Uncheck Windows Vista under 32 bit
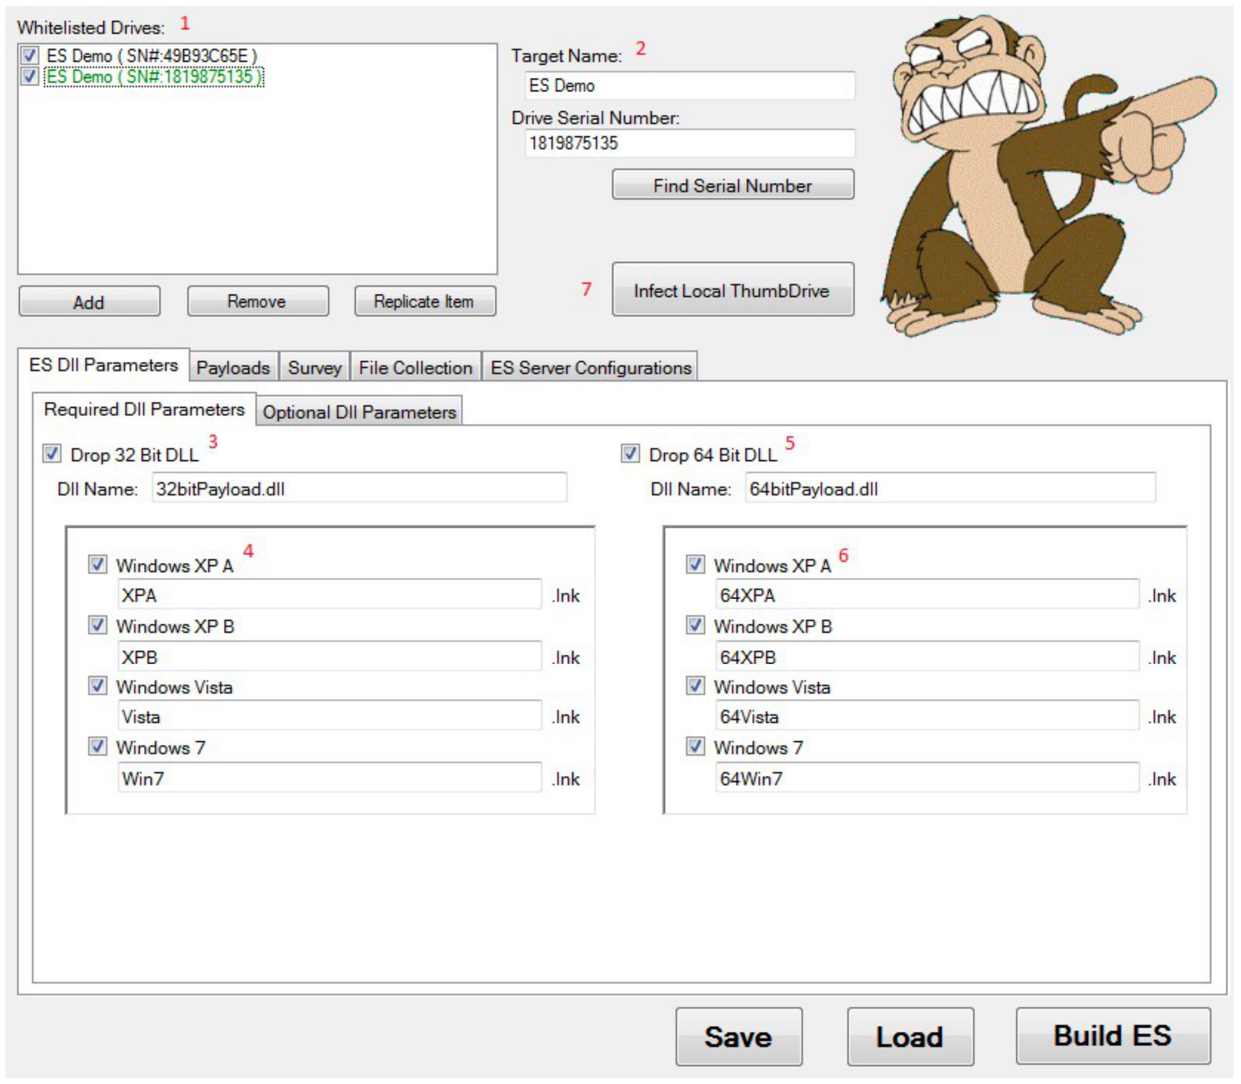1241x1084 pixels. point(98,686)
